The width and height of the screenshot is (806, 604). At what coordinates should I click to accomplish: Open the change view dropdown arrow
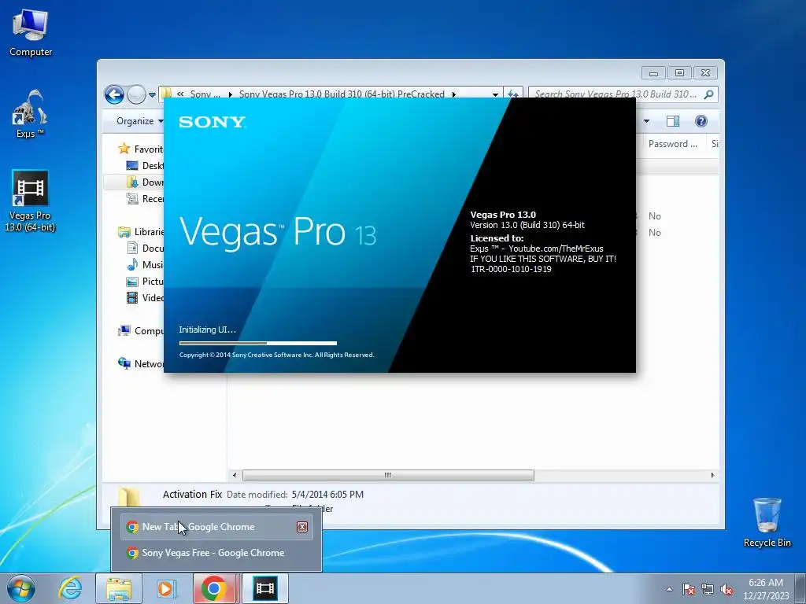point(647,121)
